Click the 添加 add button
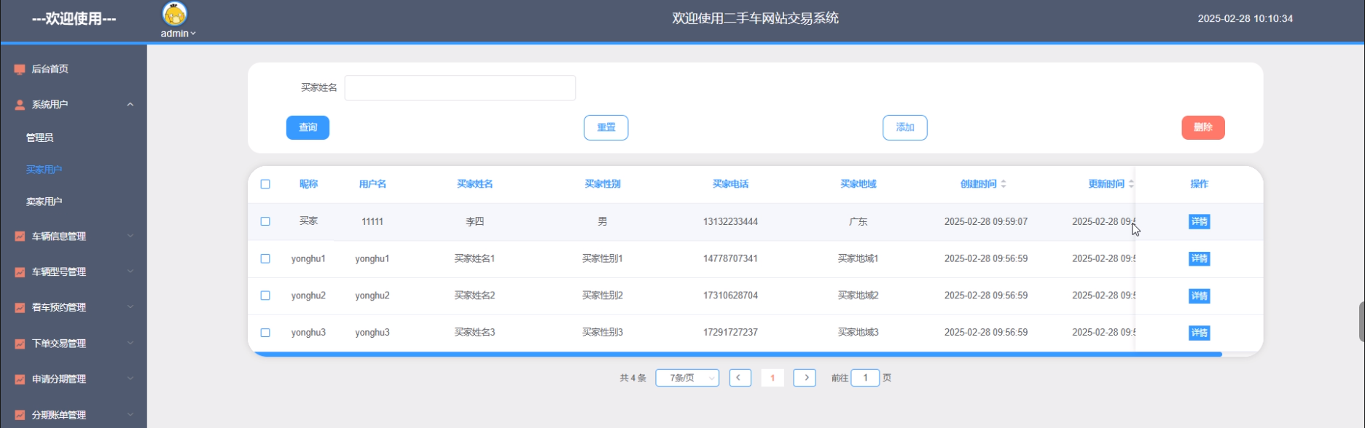1365x428 pixels. pyautogui.click(x=904, y=127)
